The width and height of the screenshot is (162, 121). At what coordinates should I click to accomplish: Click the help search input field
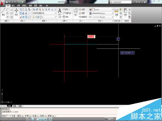[121, 2]
